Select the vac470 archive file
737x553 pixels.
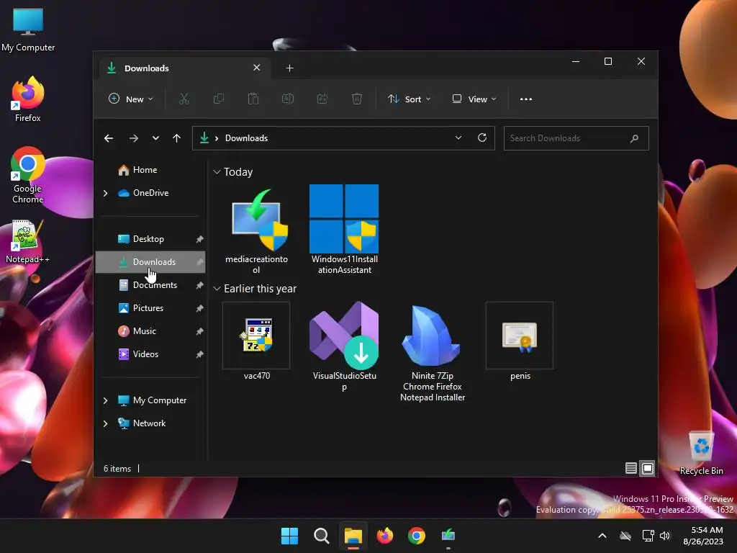(x=257, y=341)
